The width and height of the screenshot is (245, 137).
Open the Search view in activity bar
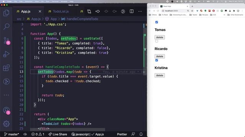(6, 27)
